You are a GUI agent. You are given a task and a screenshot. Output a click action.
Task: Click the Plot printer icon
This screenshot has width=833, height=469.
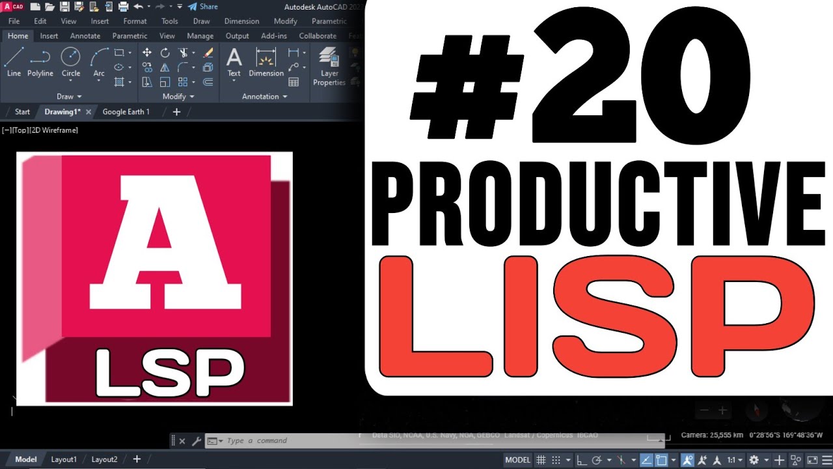(x=123, y=7)
